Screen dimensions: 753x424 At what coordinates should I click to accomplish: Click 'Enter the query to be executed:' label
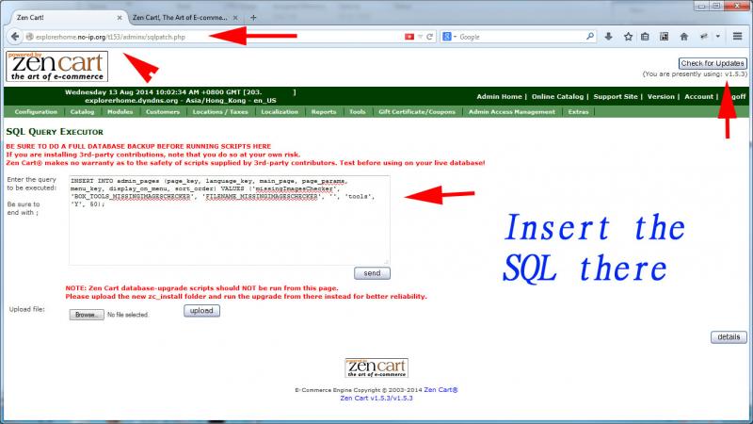point(32,184)
